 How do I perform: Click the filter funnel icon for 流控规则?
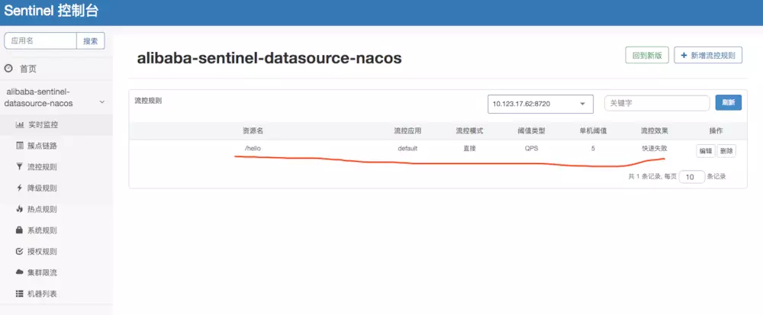coord(20,167)
